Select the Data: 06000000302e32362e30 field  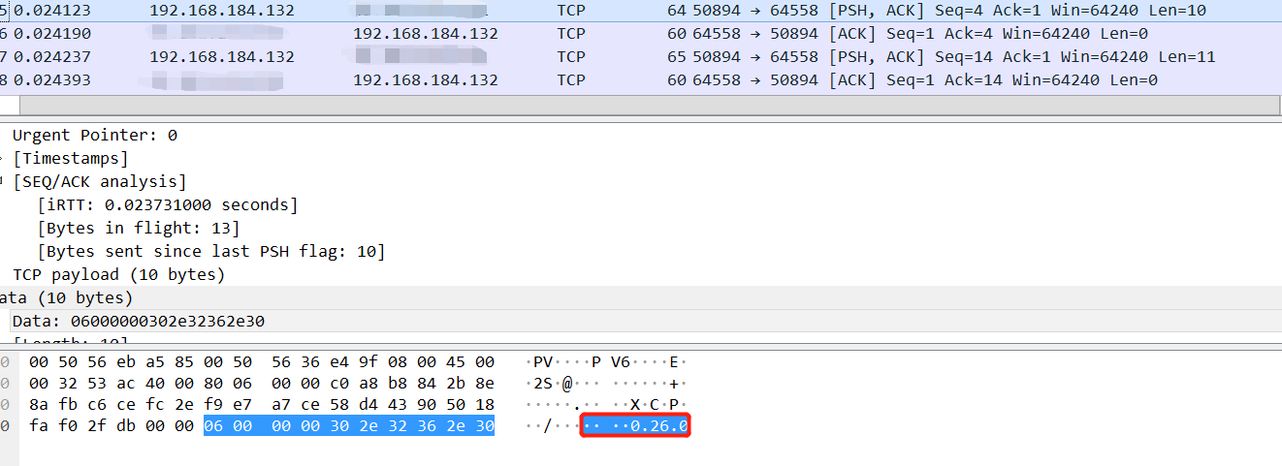[x=641, y=321]
